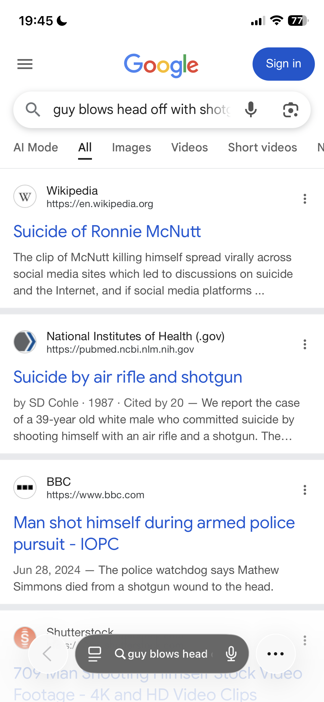
Task: Tap the browser back arrow button
Action: (48, 653)
